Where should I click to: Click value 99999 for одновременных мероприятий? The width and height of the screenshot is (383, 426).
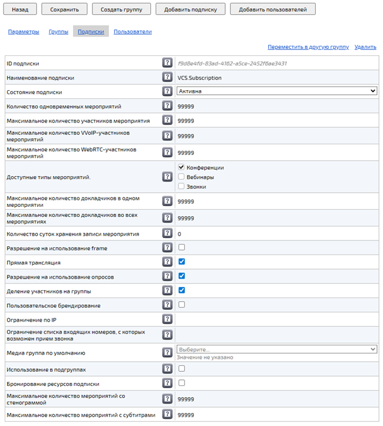186,107
